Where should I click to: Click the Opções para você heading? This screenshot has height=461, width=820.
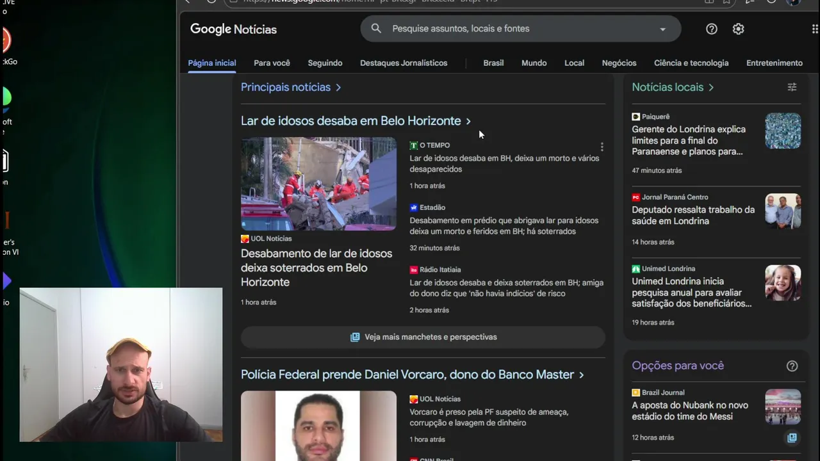click(678, 366)
